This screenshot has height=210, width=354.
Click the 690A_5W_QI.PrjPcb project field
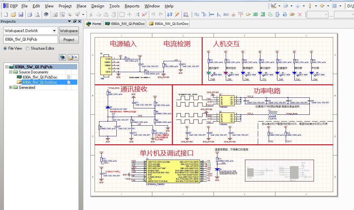(30, 39)
